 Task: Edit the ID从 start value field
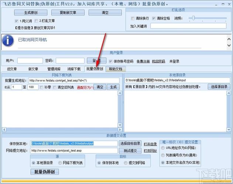pyautogui.click(x=17, y=87)
